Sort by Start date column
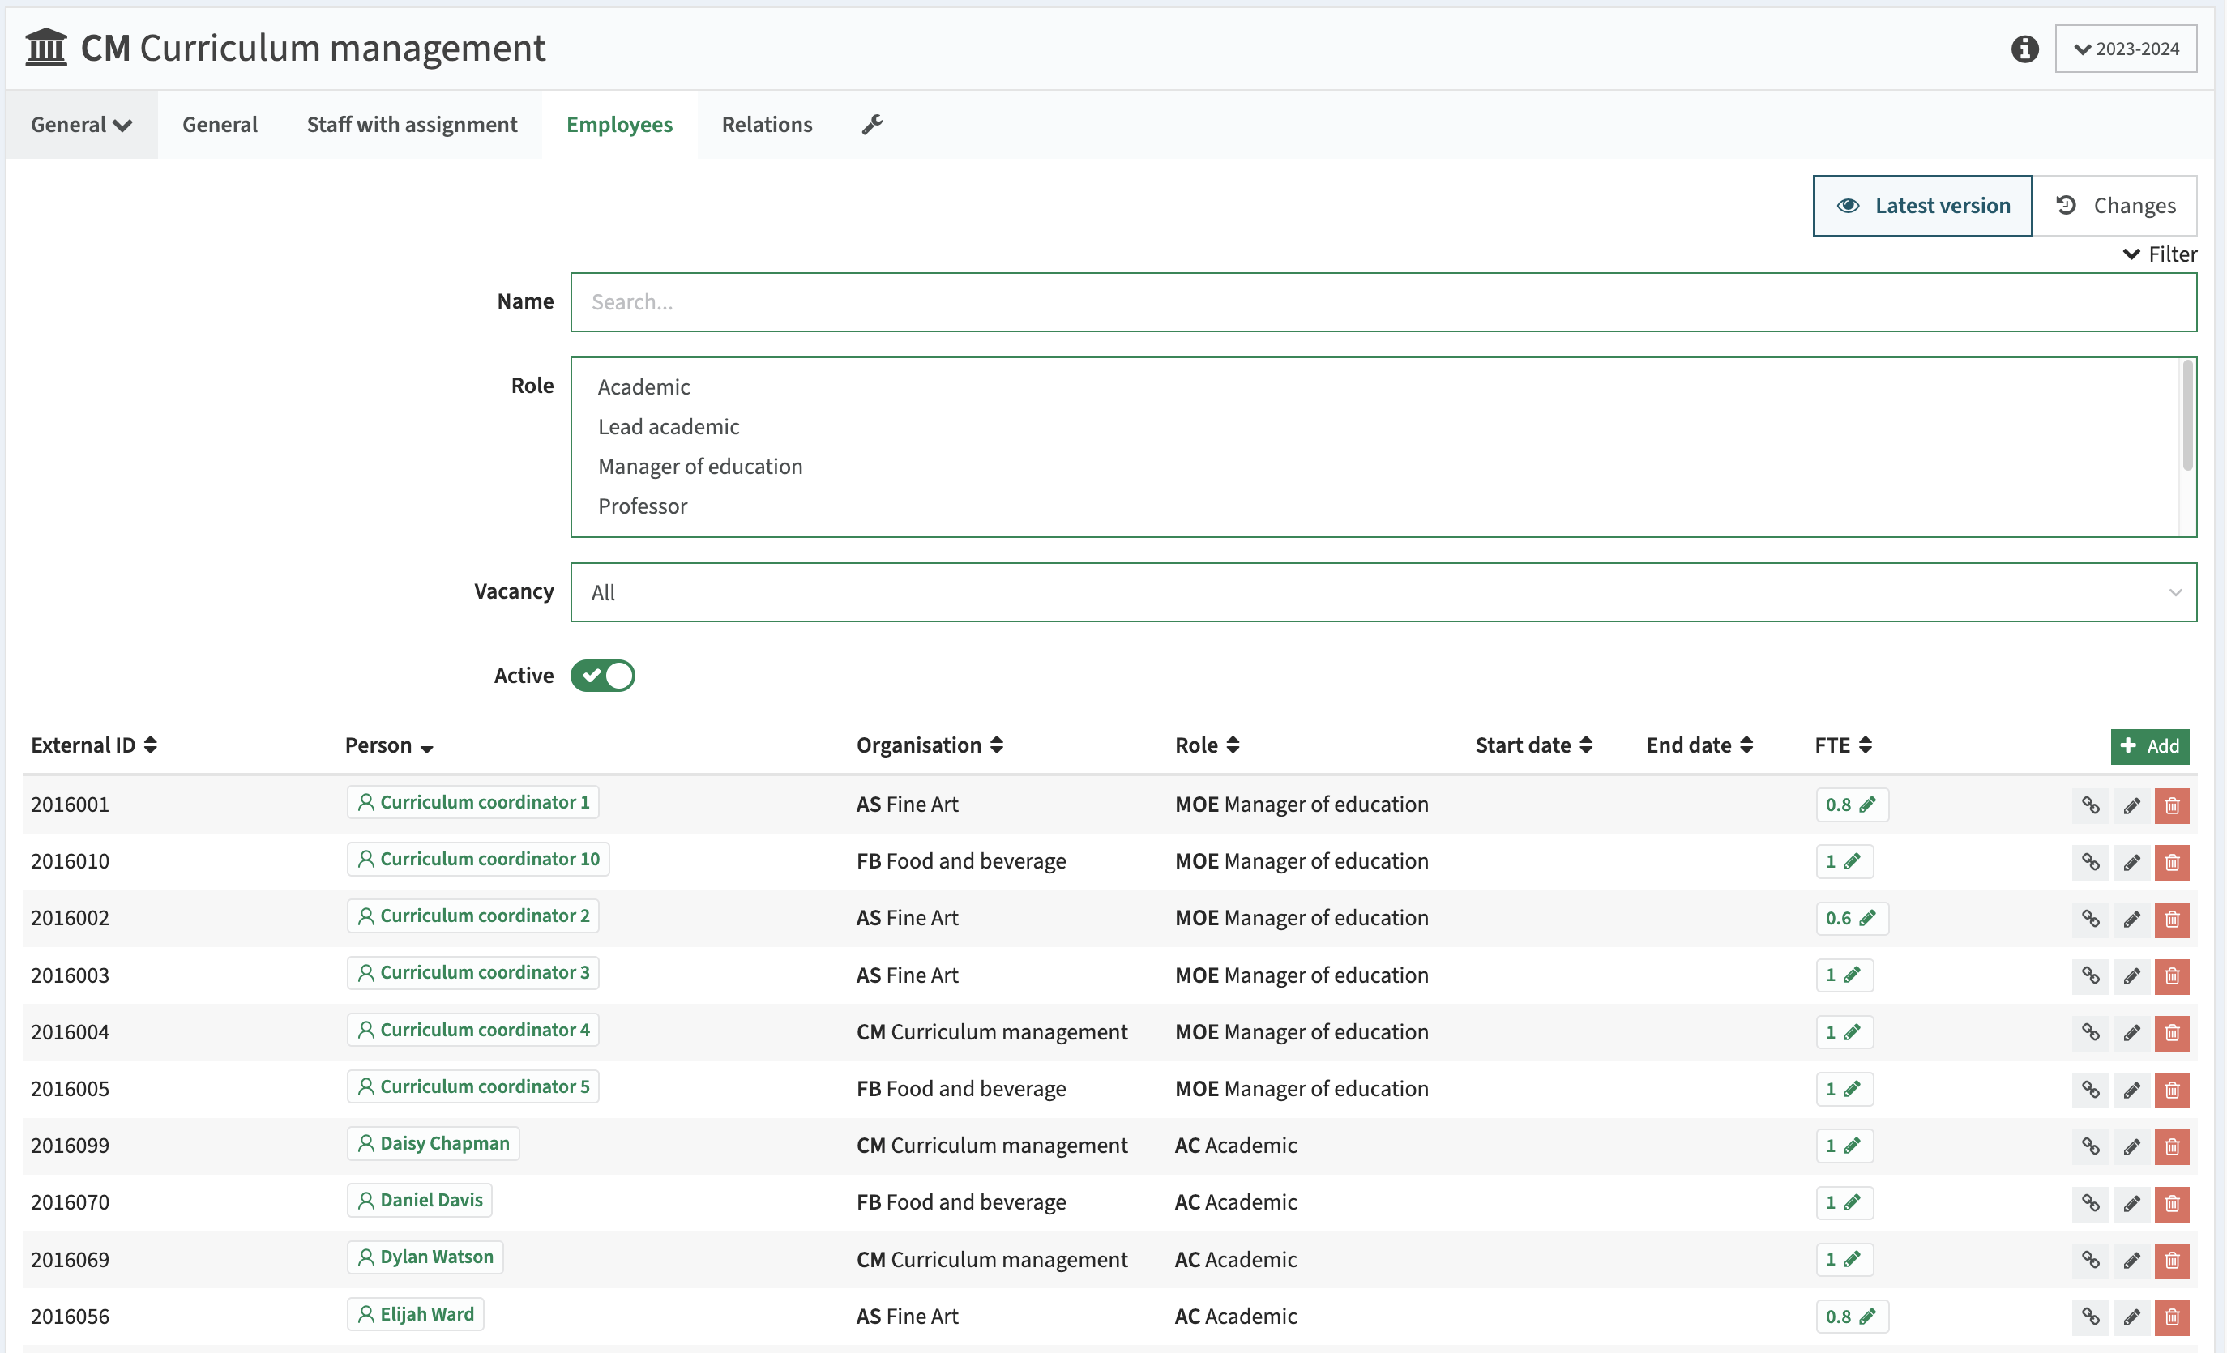The height and width of the screenshot is (1353, 2227). [x=1534, y=745]
